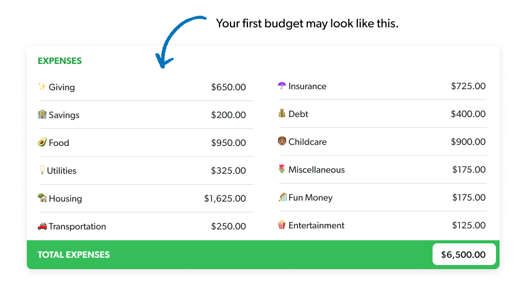Select the child face Childcare icon
The height and width of the screenshot is (298, 530).
(x=281, y=141)
